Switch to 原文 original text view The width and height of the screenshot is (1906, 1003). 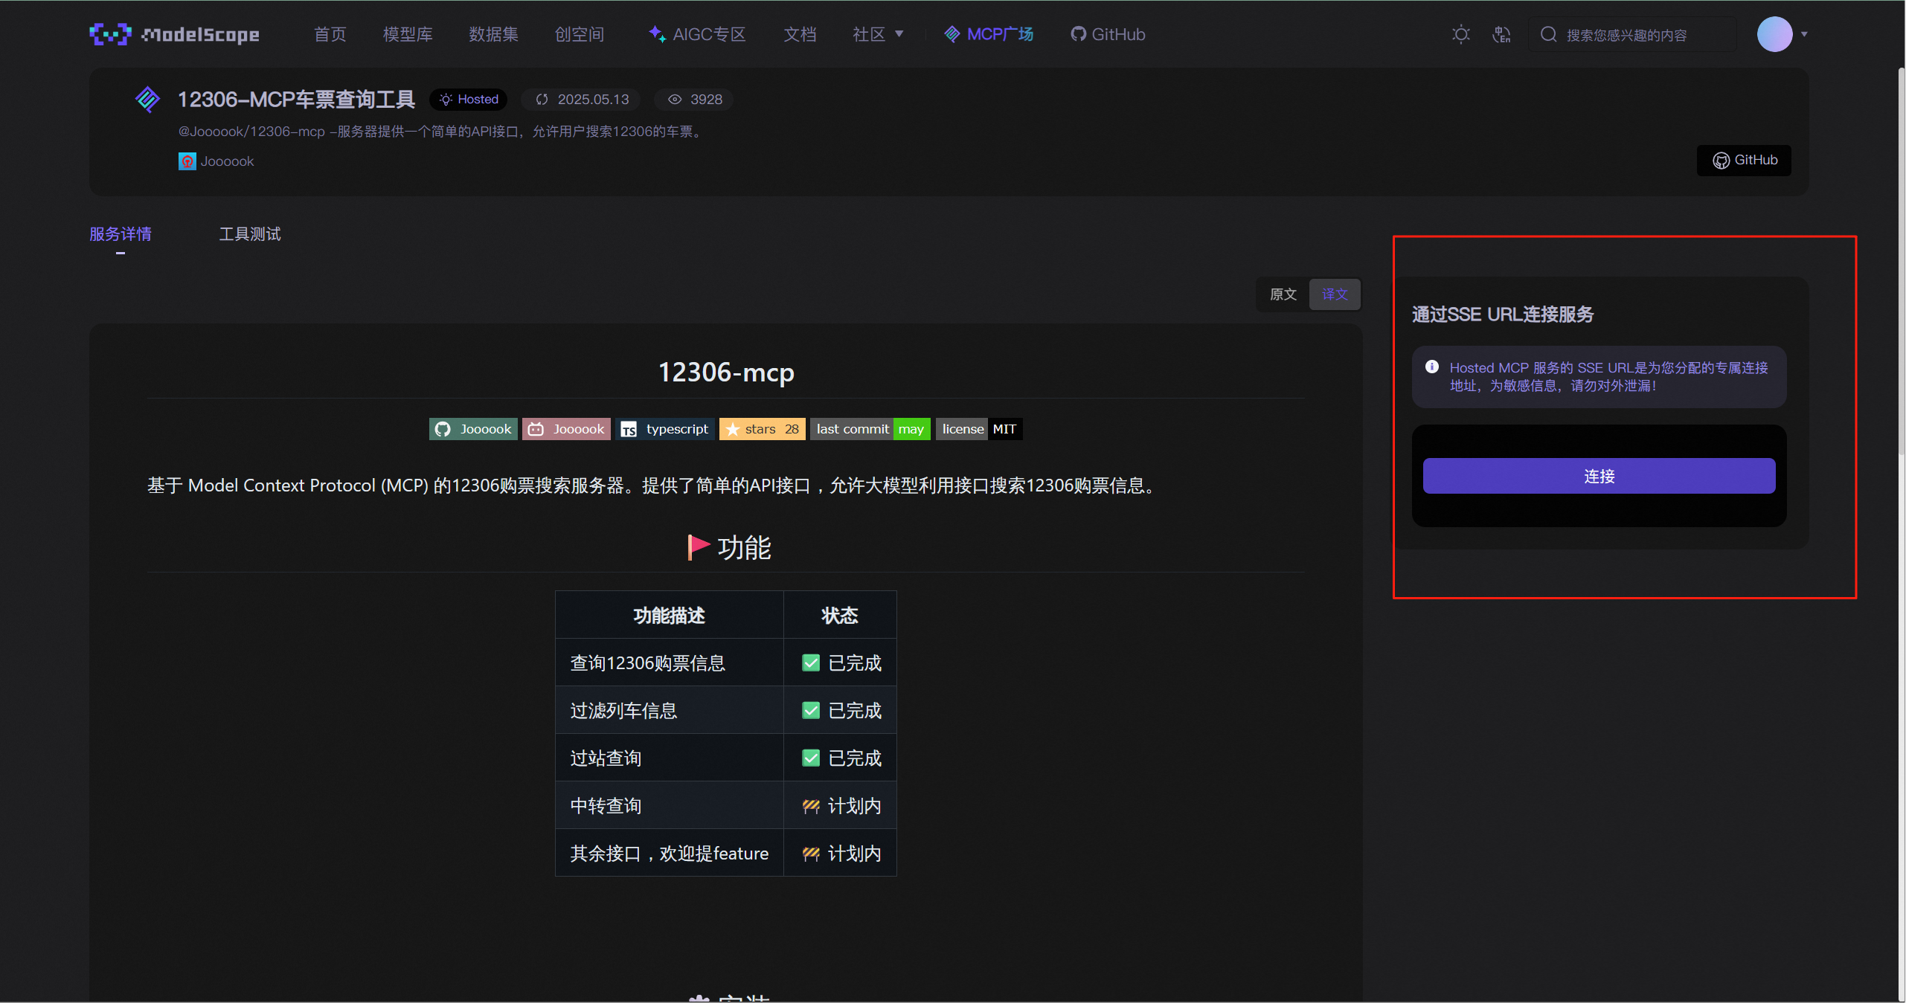point(1283,294)
